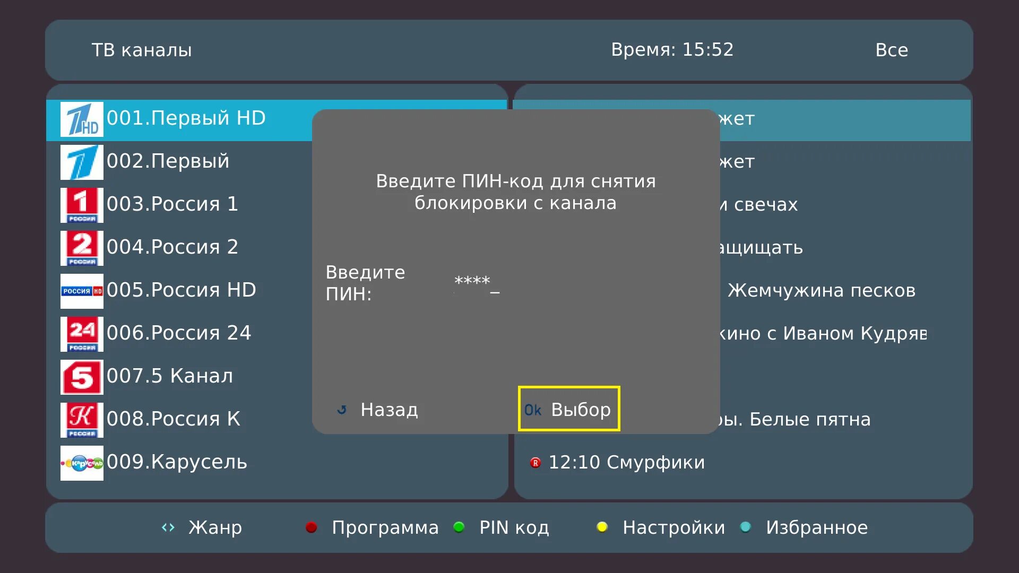Click the Все filter label
The width and height of the screenshot is (1019, 573).
(892, 50)
